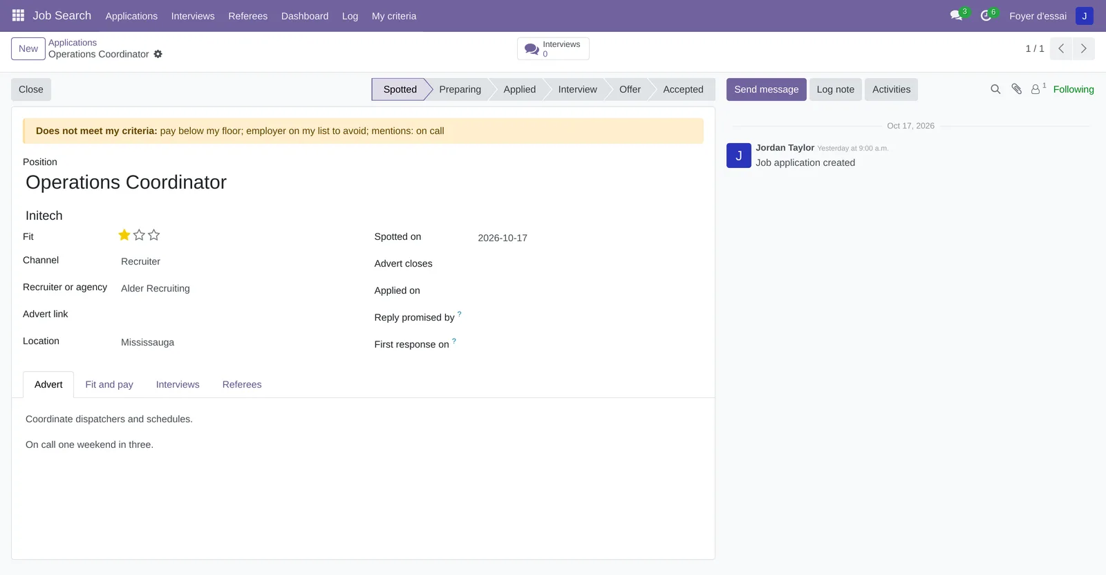Attach files using the paperclip icon

click(x=1016, y=89)
